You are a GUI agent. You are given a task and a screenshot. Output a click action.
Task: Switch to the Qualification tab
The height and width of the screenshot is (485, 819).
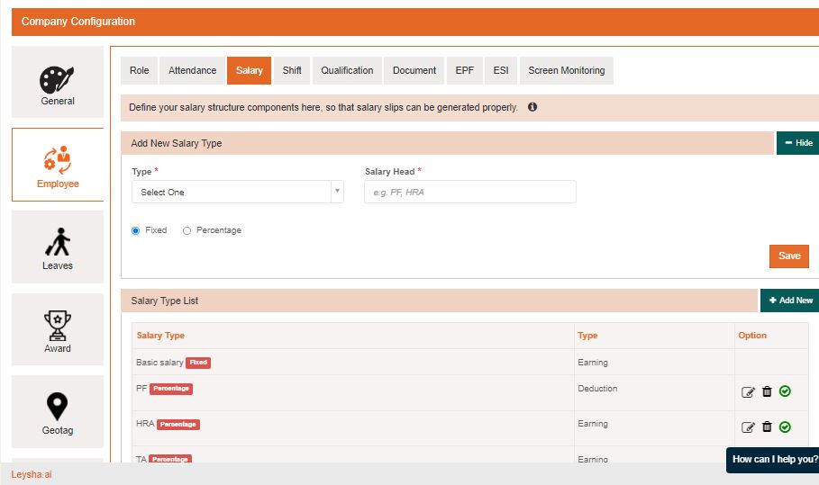(x=347, y=70)
